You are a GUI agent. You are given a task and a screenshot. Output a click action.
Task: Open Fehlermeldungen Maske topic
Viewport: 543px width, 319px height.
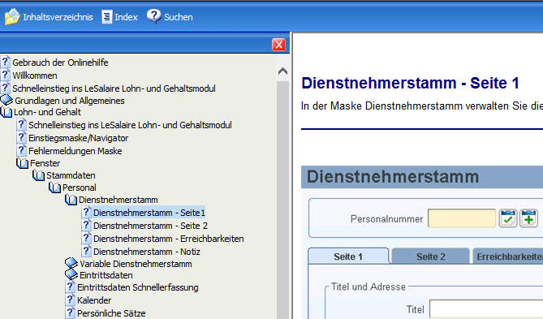click(x=75, y=151)
